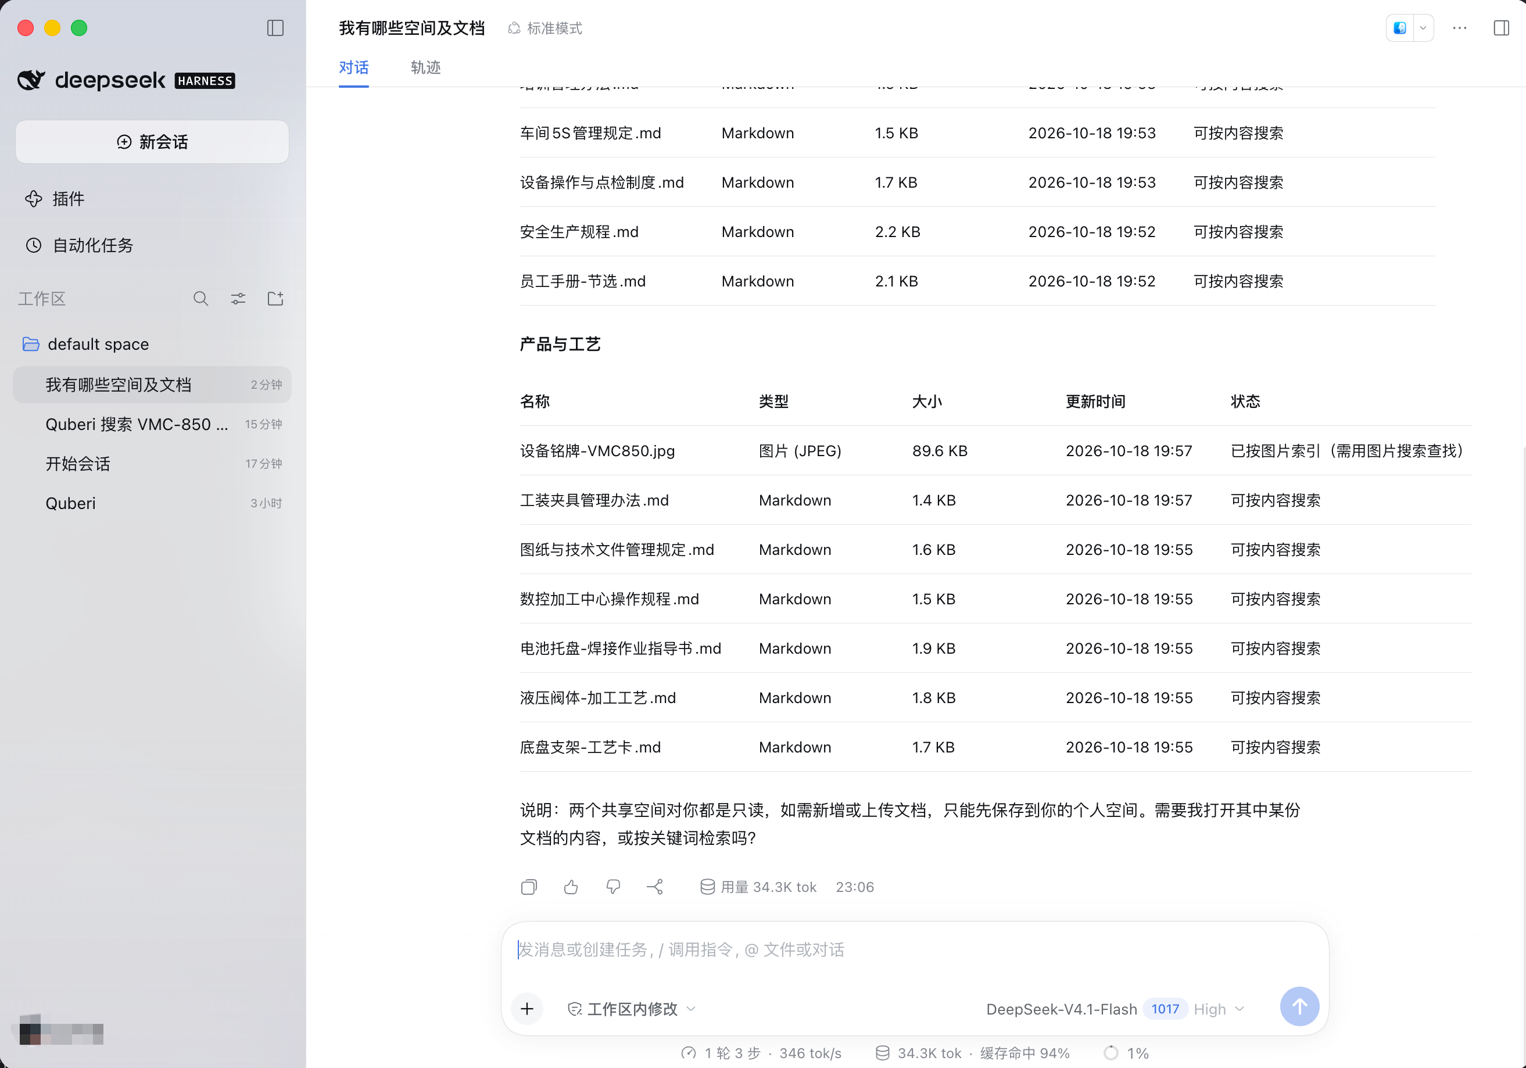Toggle the left sidebar panel icon
1526x1068 pixels.
coord(275,28)
